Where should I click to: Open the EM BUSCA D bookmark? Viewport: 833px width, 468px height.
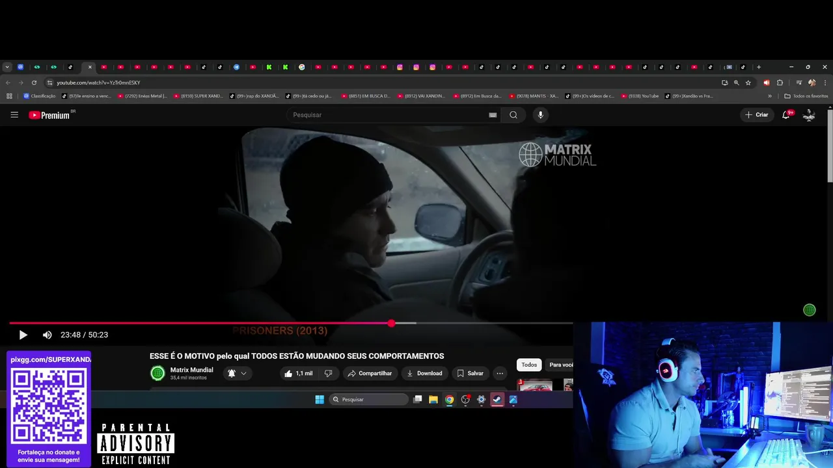click(x=366, y=96)
